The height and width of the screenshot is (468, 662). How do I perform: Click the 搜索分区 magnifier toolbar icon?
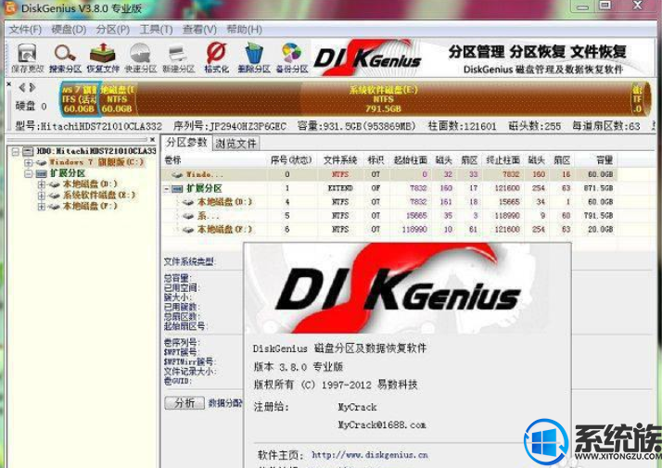[65, 58]
